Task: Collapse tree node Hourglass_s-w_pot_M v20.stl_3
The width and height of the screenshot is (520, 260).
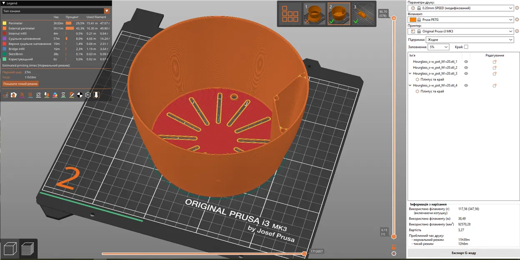Action: [x=410, y=74]
